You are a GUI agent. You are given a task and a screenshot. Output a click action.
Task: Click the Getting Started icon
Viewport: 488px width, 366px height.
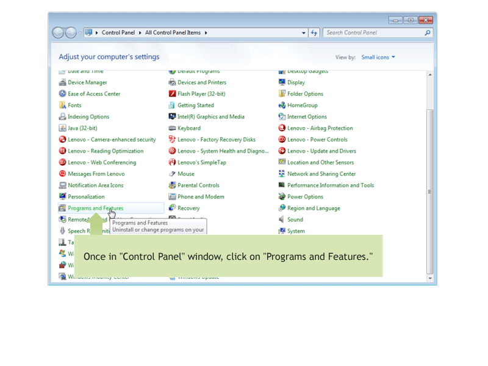coord(172,105)
